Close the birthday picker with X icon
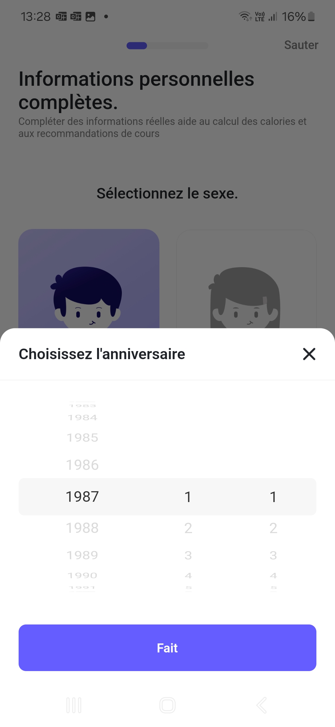This screenshot has height=727, width=335. pos(309,354)
